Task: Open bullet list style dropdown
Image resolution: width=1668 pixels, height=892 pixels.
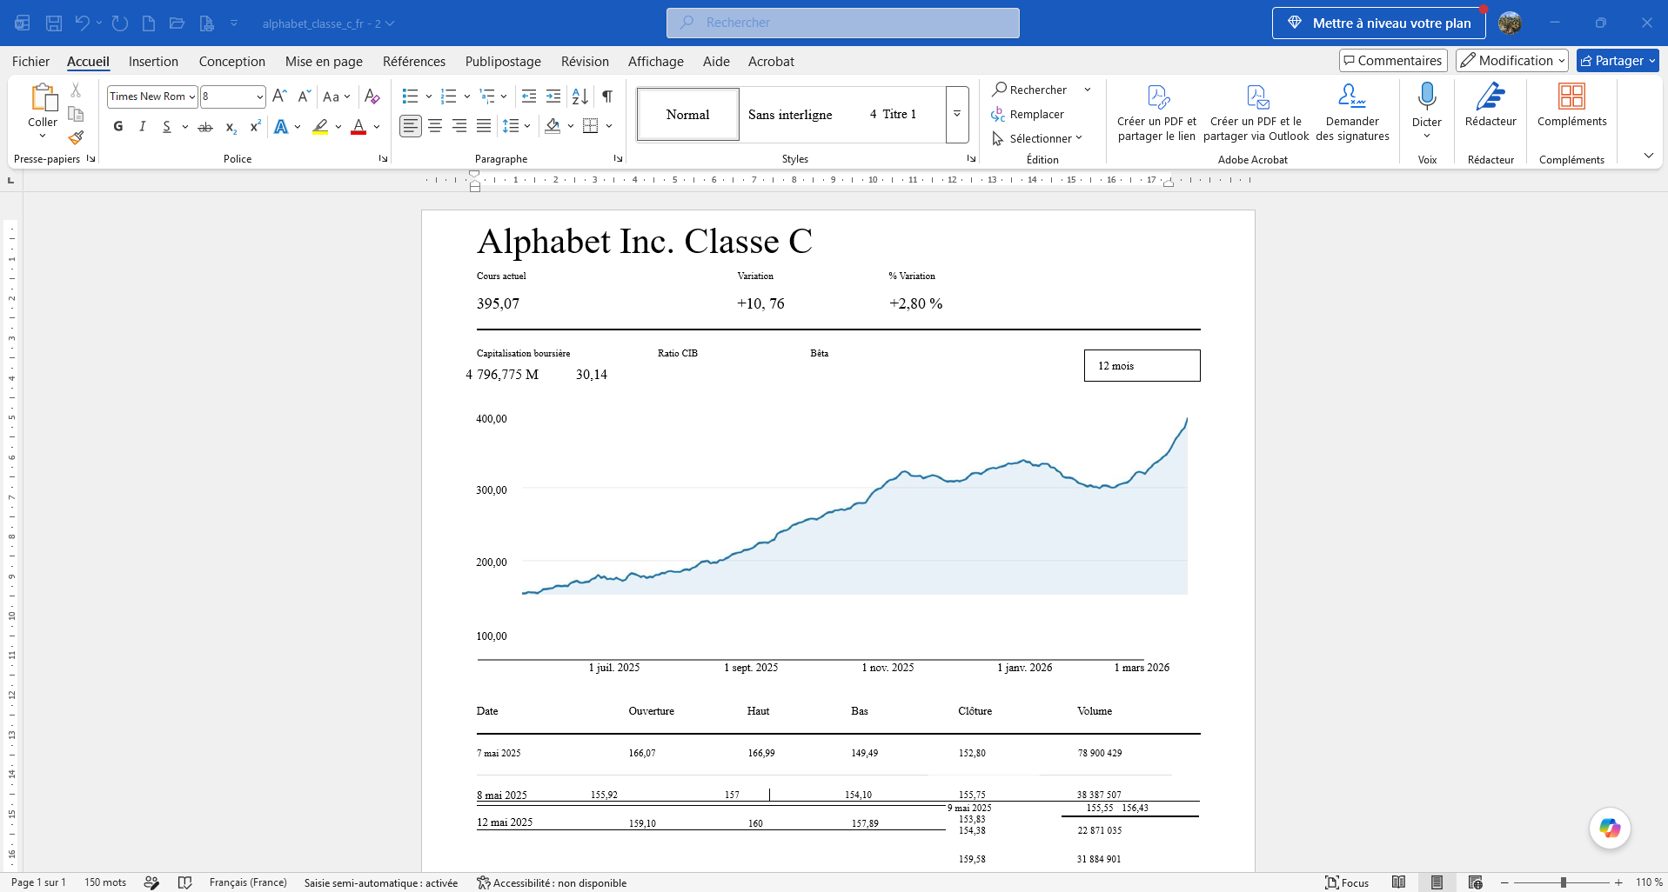Action: (x=429, y=97)
